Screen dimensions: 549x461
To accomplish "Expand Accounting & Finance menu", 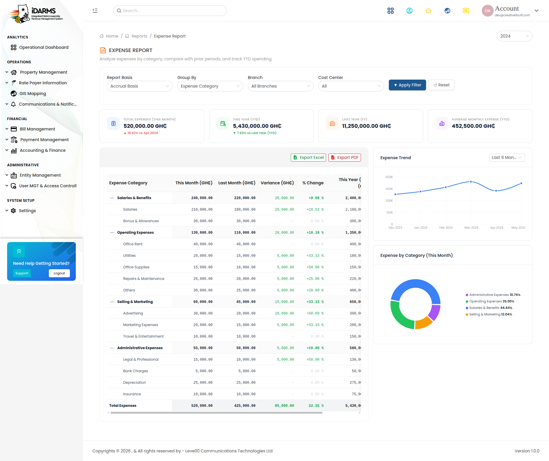I will 7,150.
